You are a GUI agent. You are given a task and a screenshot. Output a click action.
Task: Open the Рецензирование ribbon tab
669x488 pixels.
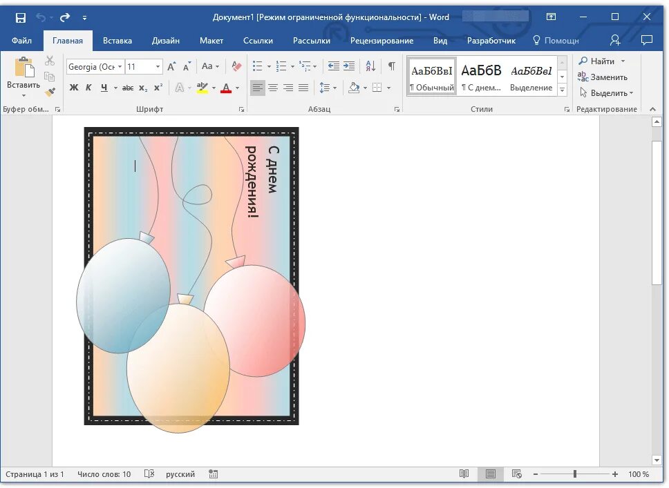click(x=382, y=41)
